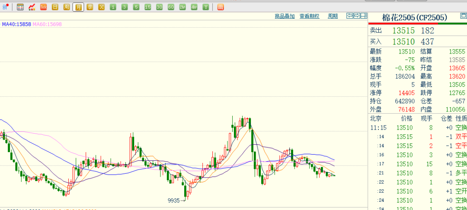
Task: Open the 查看期权 options link
Action: coord(309,16)
